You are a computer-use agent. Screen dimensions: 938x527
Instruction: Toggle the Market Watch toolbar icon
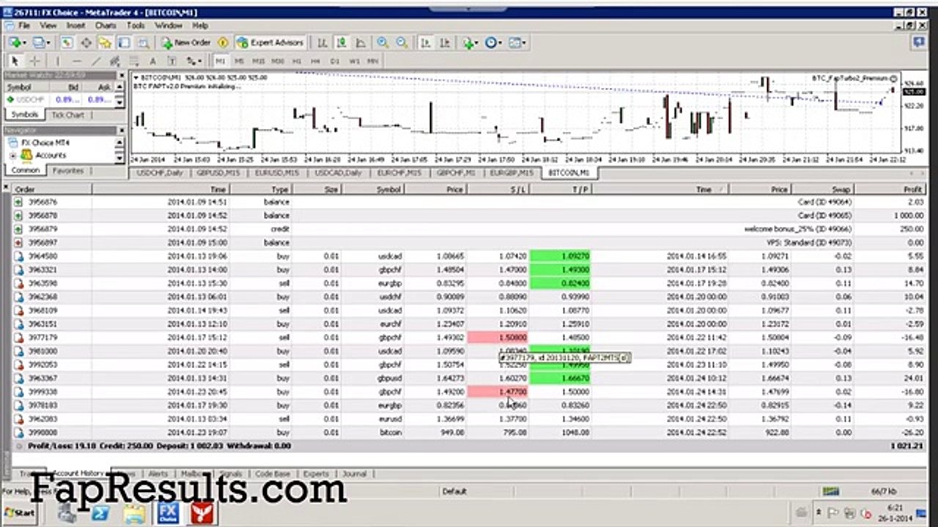pos(67,43)
